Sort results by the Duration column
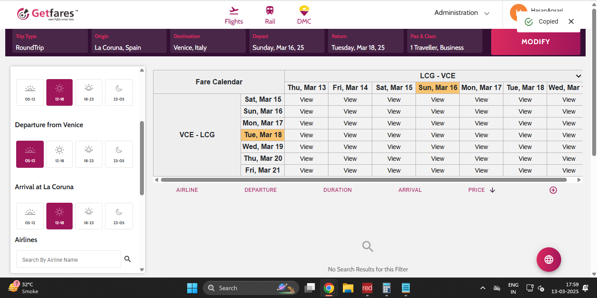Screen dimensions: 597x298 337,190
